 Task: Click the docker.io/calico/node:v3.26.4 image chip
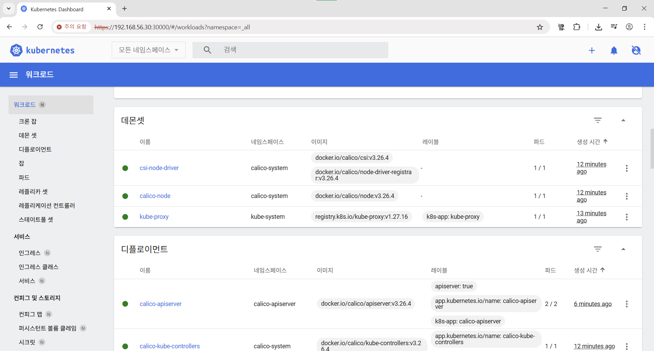pos(355,196)
